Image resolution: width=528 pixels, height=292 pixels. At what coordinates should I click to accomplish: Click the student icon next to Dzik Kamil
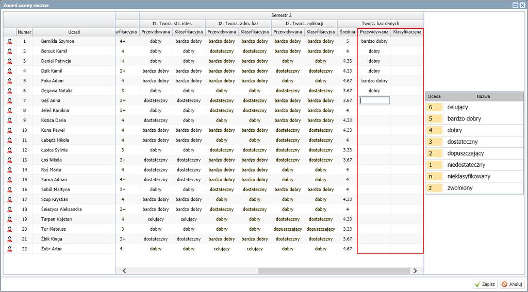tap(9, 71)
